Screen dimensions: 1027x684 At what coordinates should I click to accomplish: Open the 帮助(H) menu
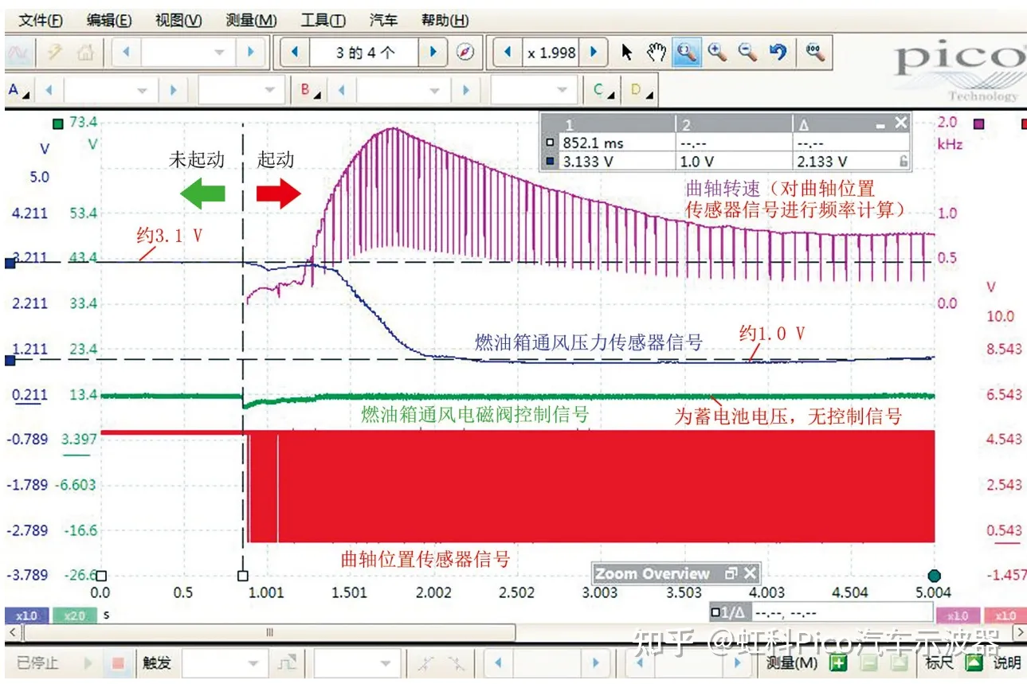point(444,20)
